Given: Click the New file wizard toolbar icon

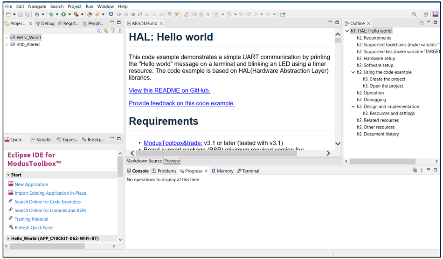Looking at the screenshot, I should pos(8,14).
